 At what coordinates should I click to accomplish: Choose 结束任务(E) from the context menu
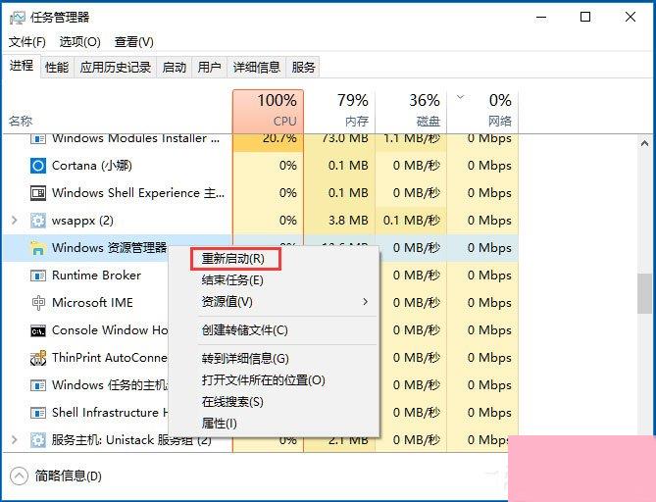pyautogui.click(x=232, y=279)
